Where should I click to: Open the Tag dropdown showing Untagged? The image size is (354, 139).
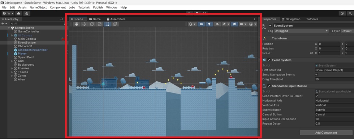[x=301, y=31]
